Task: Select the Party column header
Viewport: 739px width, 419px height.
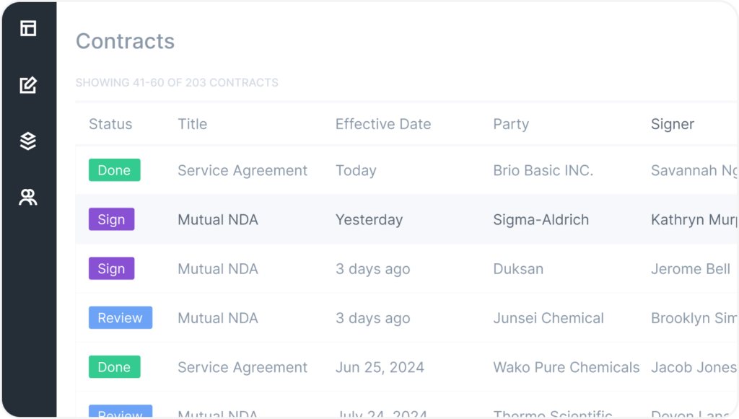Action: pyautogui.click(x=511, y=124)
